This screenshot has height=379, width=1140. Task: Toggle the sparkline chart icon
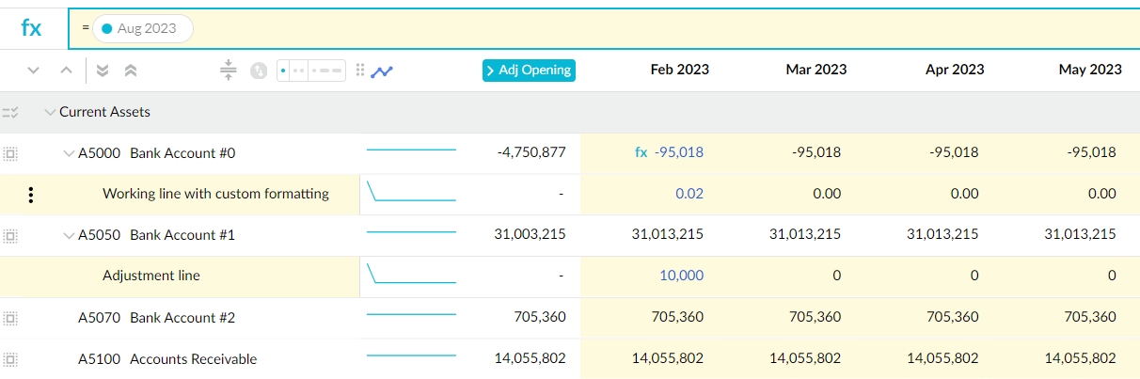382,71
